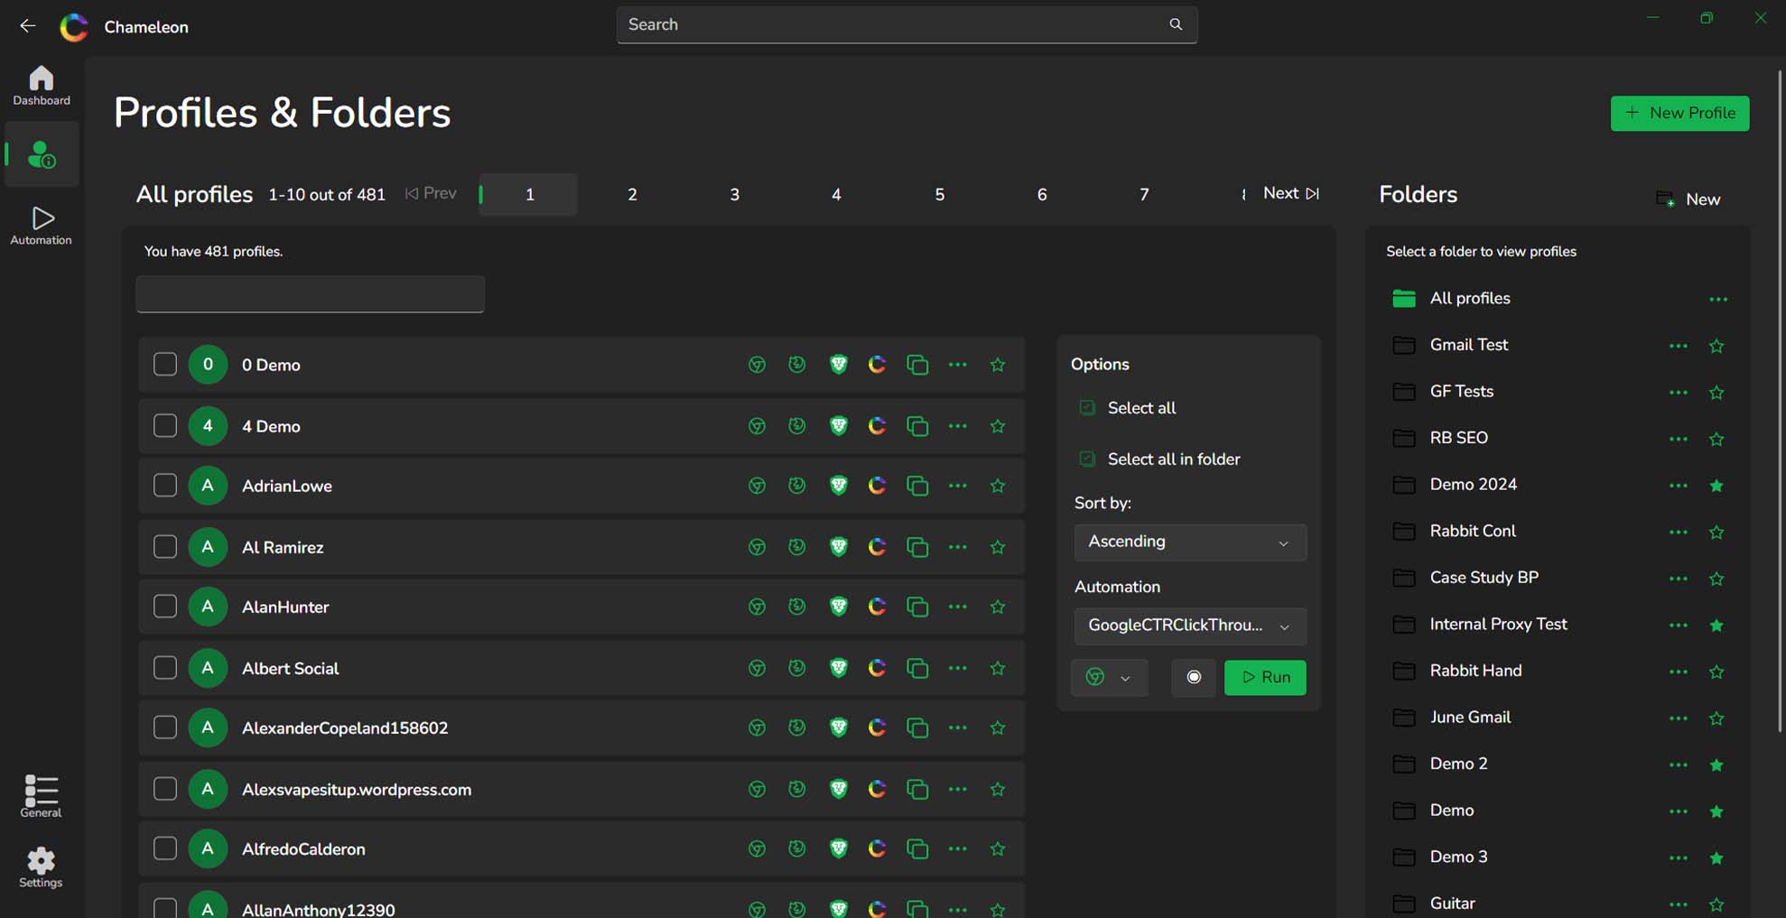
Task: Click Select all in Options
Action: pyautogui.click(x=1128, y=408)
